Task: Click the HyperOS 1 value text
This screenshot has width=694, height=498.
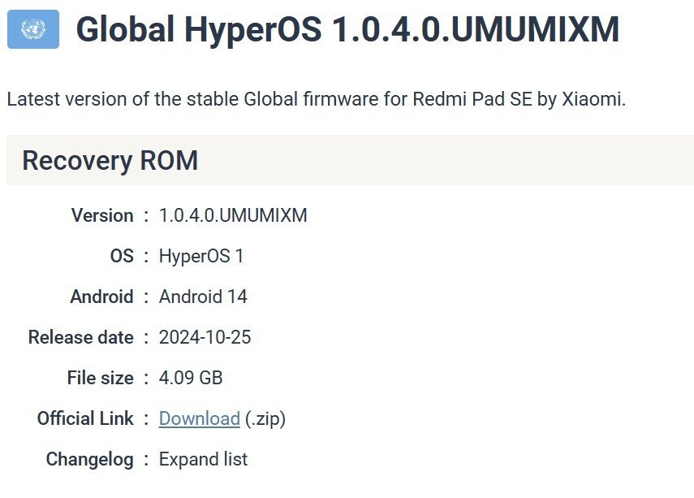Action: pyautogui.click(x=201, y=256)
